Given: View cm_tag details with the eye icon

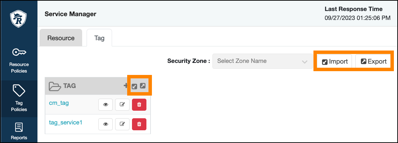Looking at the screenshot, I should click(106, 105).
